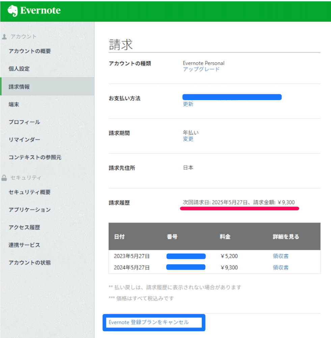The image size is (331, 338).
Task: Click the 2023年5月27日 date cell
Action: coord(132,256)
